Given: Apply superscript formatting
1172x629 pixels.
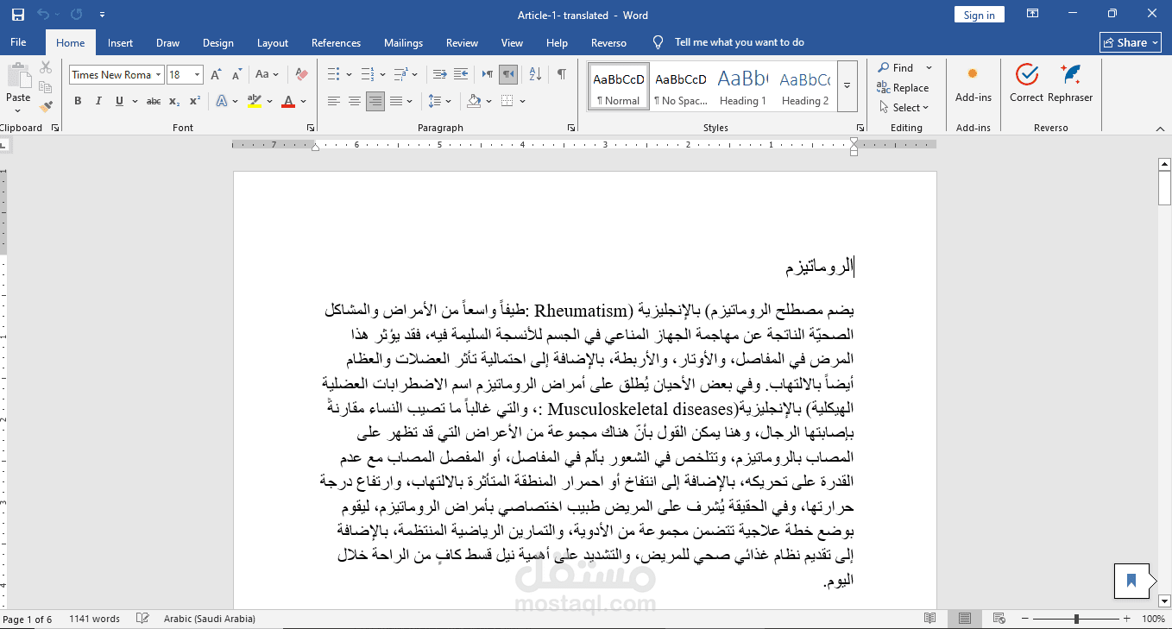Looking at the screenshot, I should 195,101.
